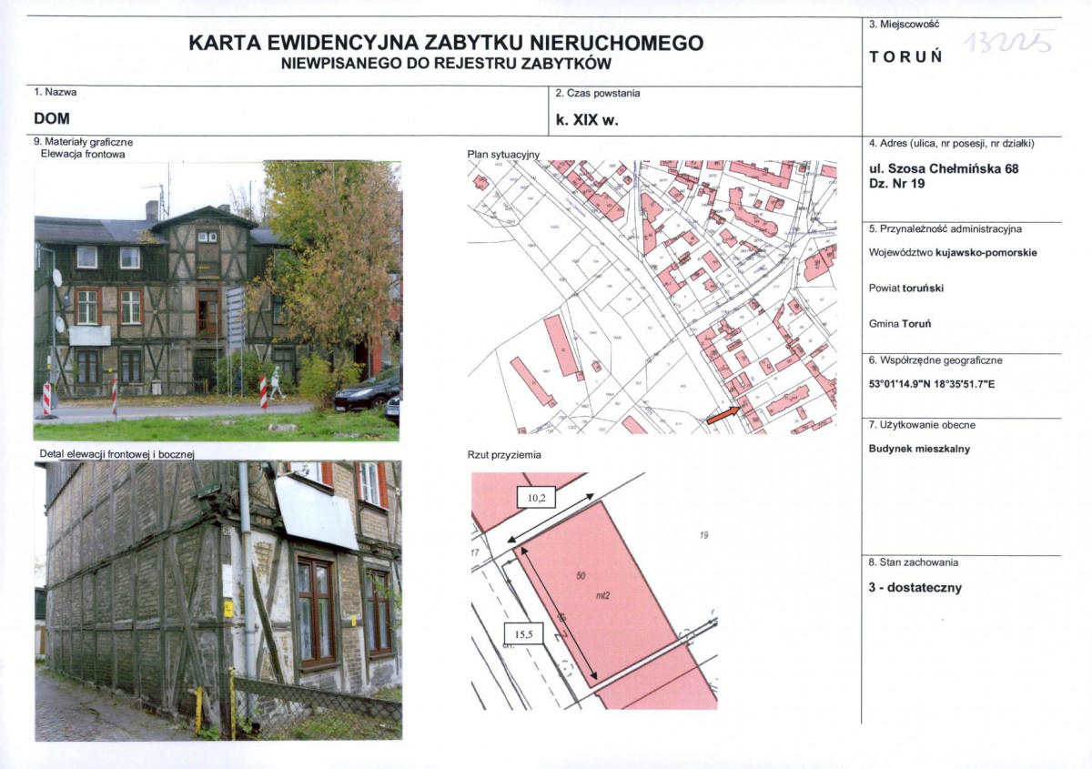Click the label 5. Przynależność administracyjna
Image resolution: width=1092 pixels, height=769 pixels.
point(945,228)
